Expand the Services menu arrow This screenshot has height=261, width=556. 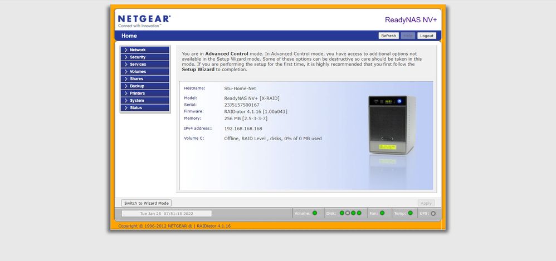(x=125, y=65)
